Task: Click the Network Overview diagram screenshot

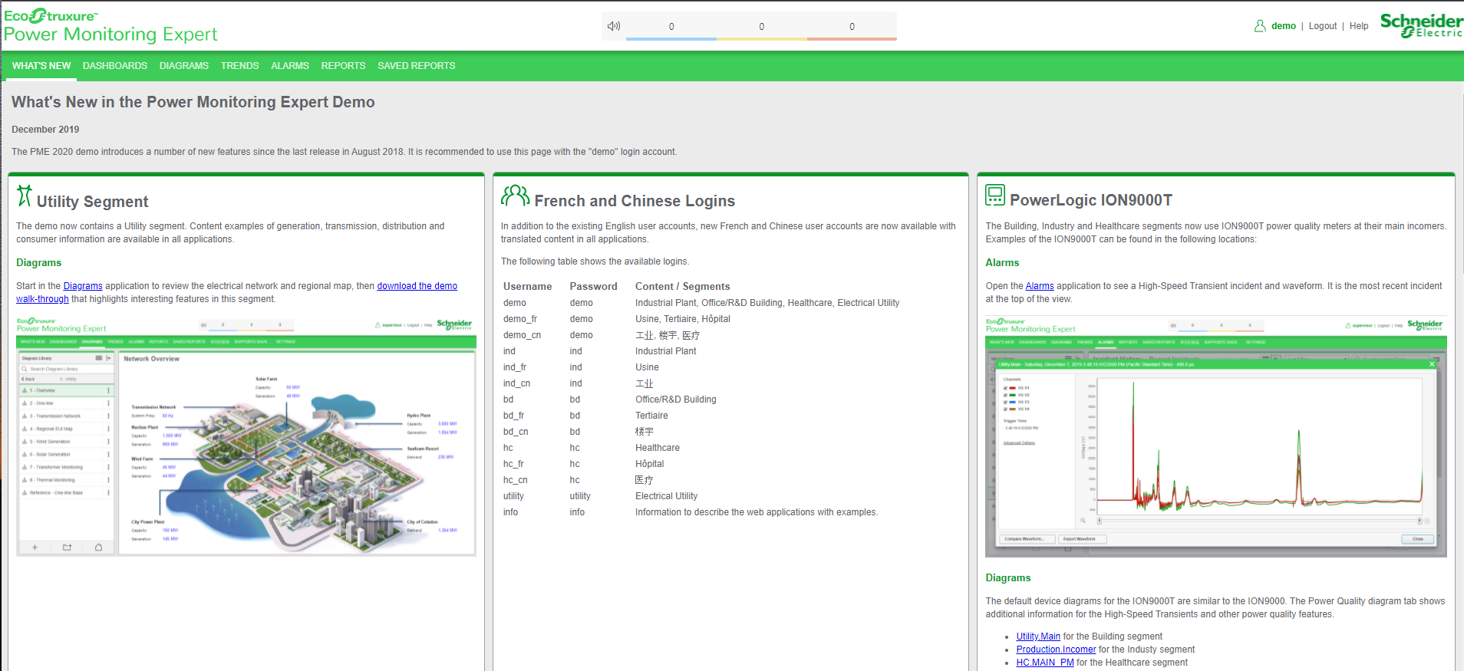Action: click(246, 436)
